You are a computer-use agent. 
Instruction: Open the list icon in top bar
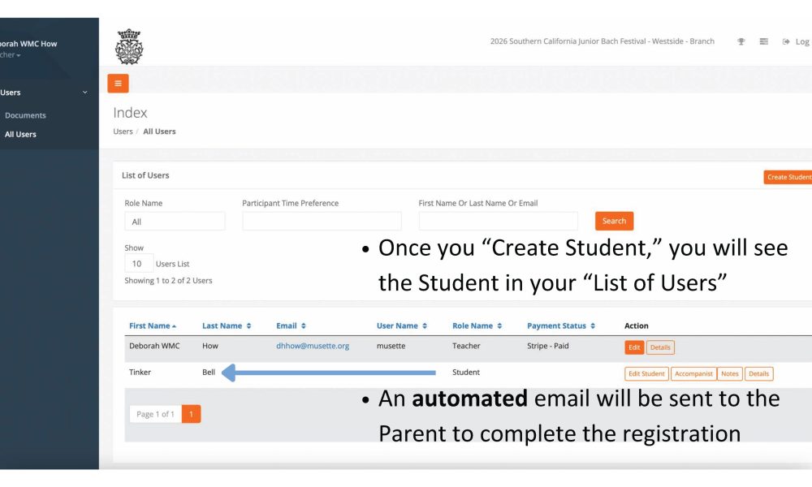pyautogui.click(x=763, y=41)
